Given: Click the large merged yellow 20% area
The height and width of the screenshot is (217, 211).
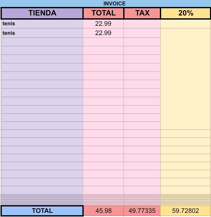Looking at the screenshot, I should point(185,79).
